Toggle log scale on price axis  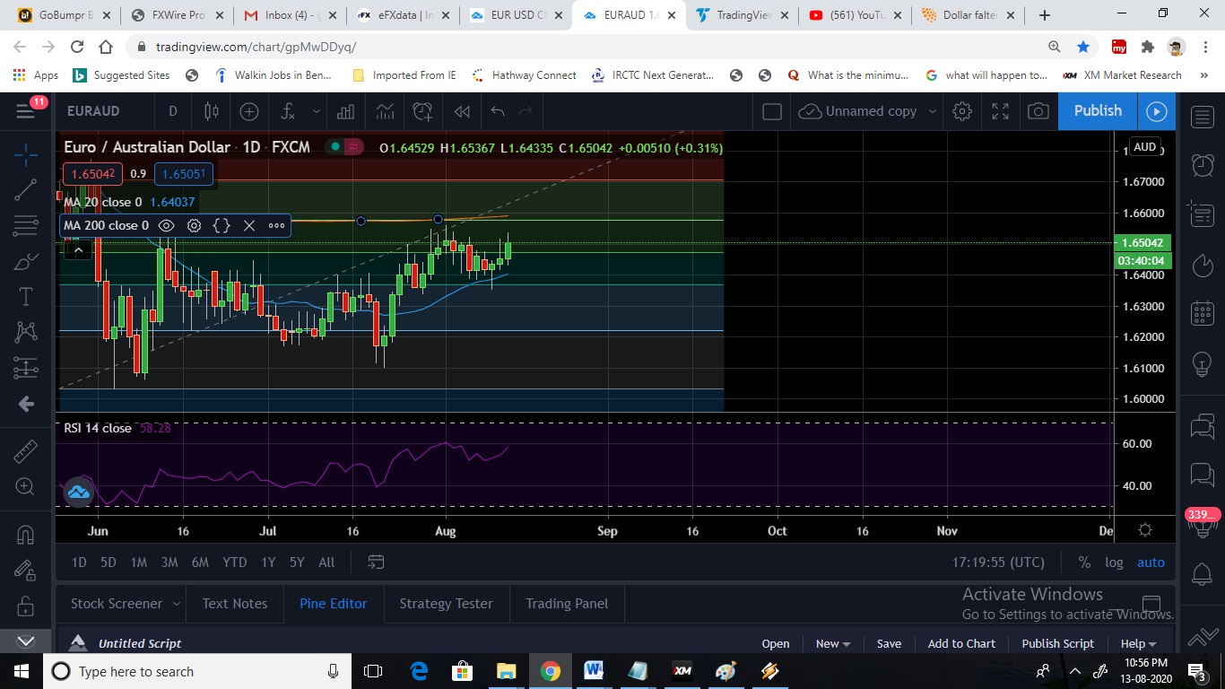[1114, 563]
